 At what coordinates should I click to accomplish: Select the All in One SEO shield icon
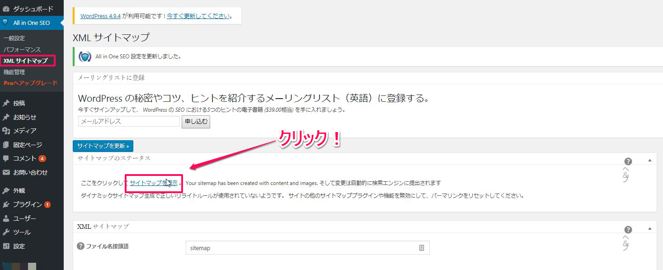(x=6, y=22)
